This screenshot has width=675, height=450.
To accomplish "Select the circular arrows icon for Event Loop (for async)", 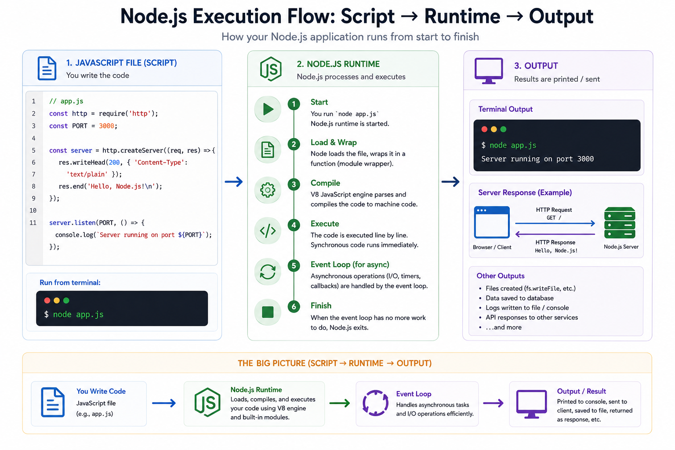I will (x=268, y=272).
